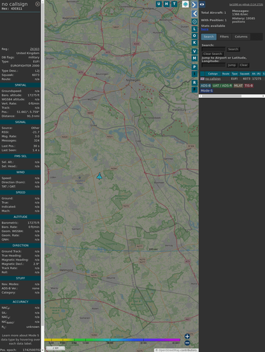
Task: Click the Clear Search button
Action: click(213, 54)
